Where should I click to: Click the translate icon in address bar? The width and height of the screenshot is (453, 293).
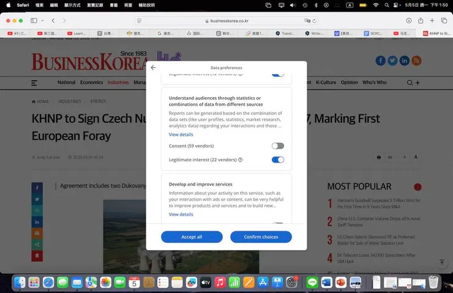click(x=307, y=21)
